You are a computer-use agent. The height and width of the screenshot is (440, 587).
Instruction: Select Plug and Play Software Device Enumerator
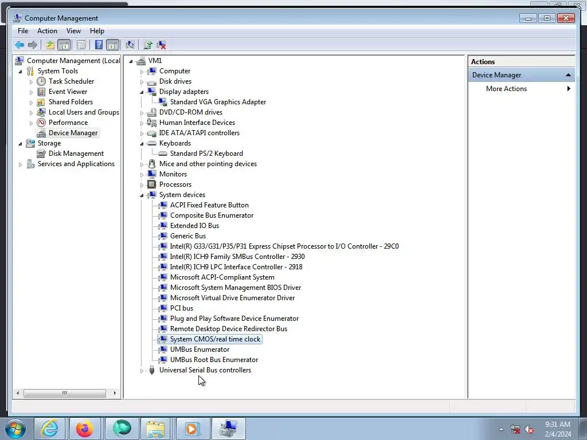point(234,319)
